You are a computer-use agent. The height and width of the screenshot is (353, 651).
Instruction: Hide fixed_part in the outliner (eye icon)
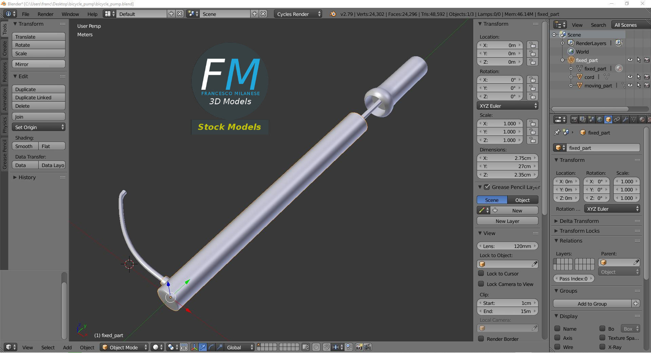(630, 60)
